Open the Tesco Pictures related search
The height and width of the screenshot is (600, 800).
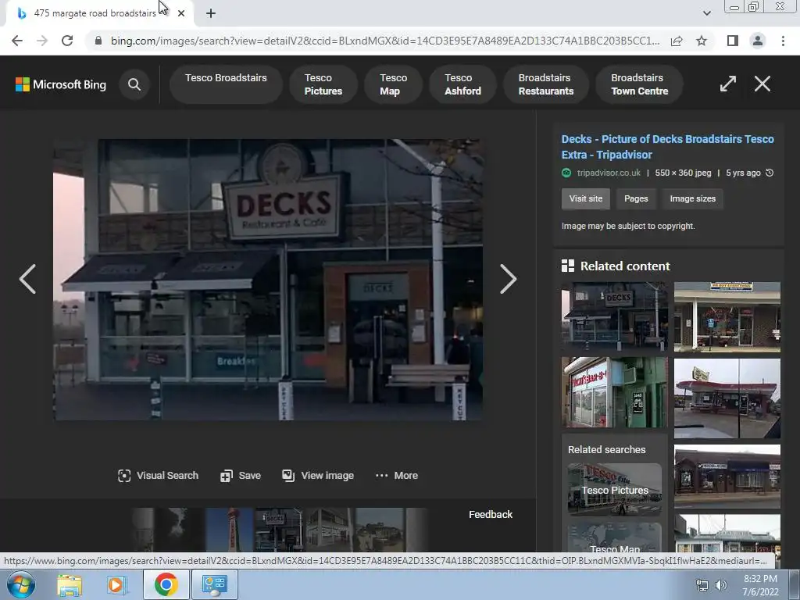point(614,489)
